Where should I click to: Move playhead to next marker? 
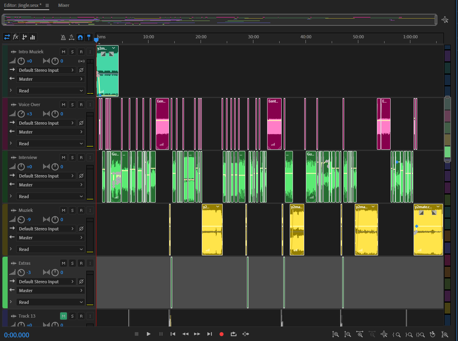point(209,334)
